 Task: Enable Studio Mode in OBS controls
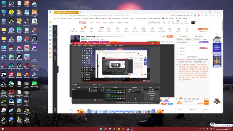pos(151,95)
